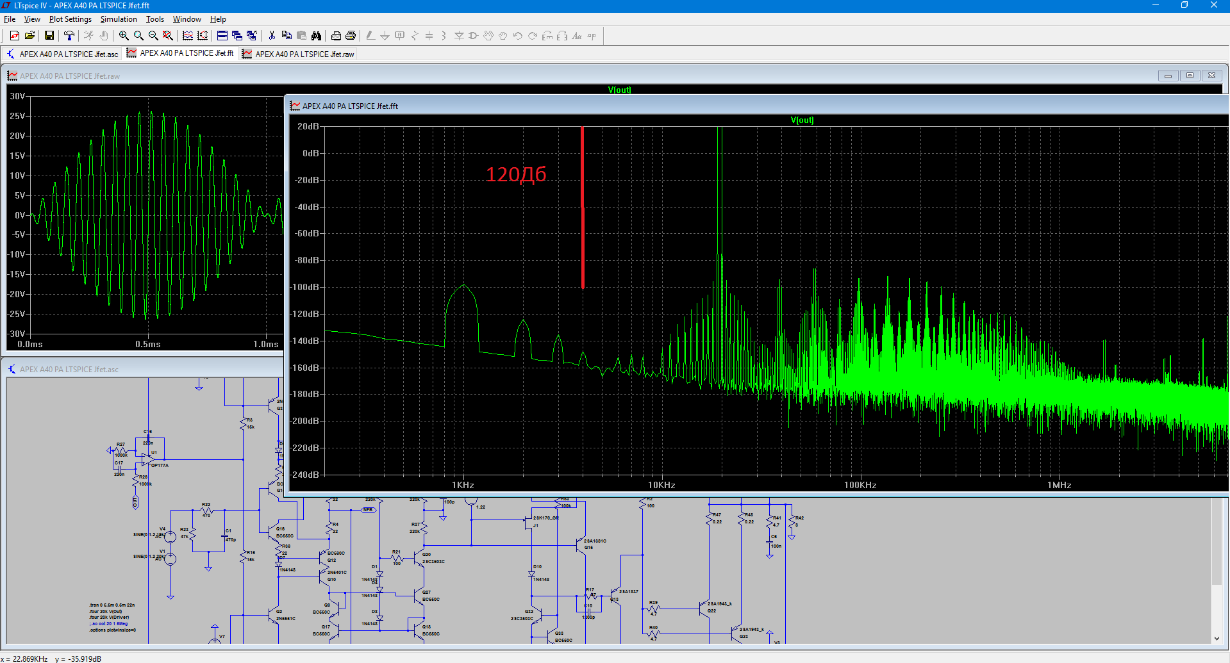Click the Copy toolbar icon
This screenshot has width=1230, height=663.
pyautogui.click(x=287, y=36)
